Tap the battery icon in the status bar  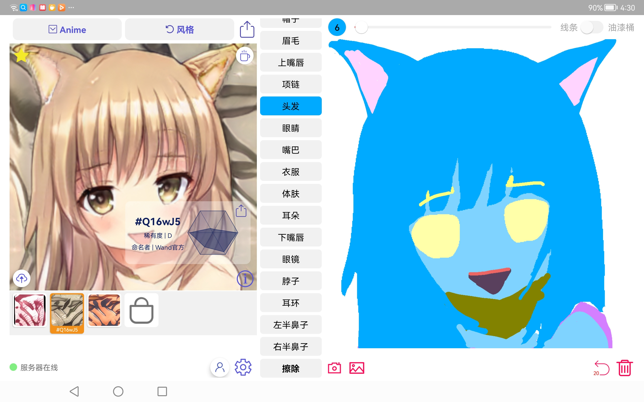[x=611, y=8]
